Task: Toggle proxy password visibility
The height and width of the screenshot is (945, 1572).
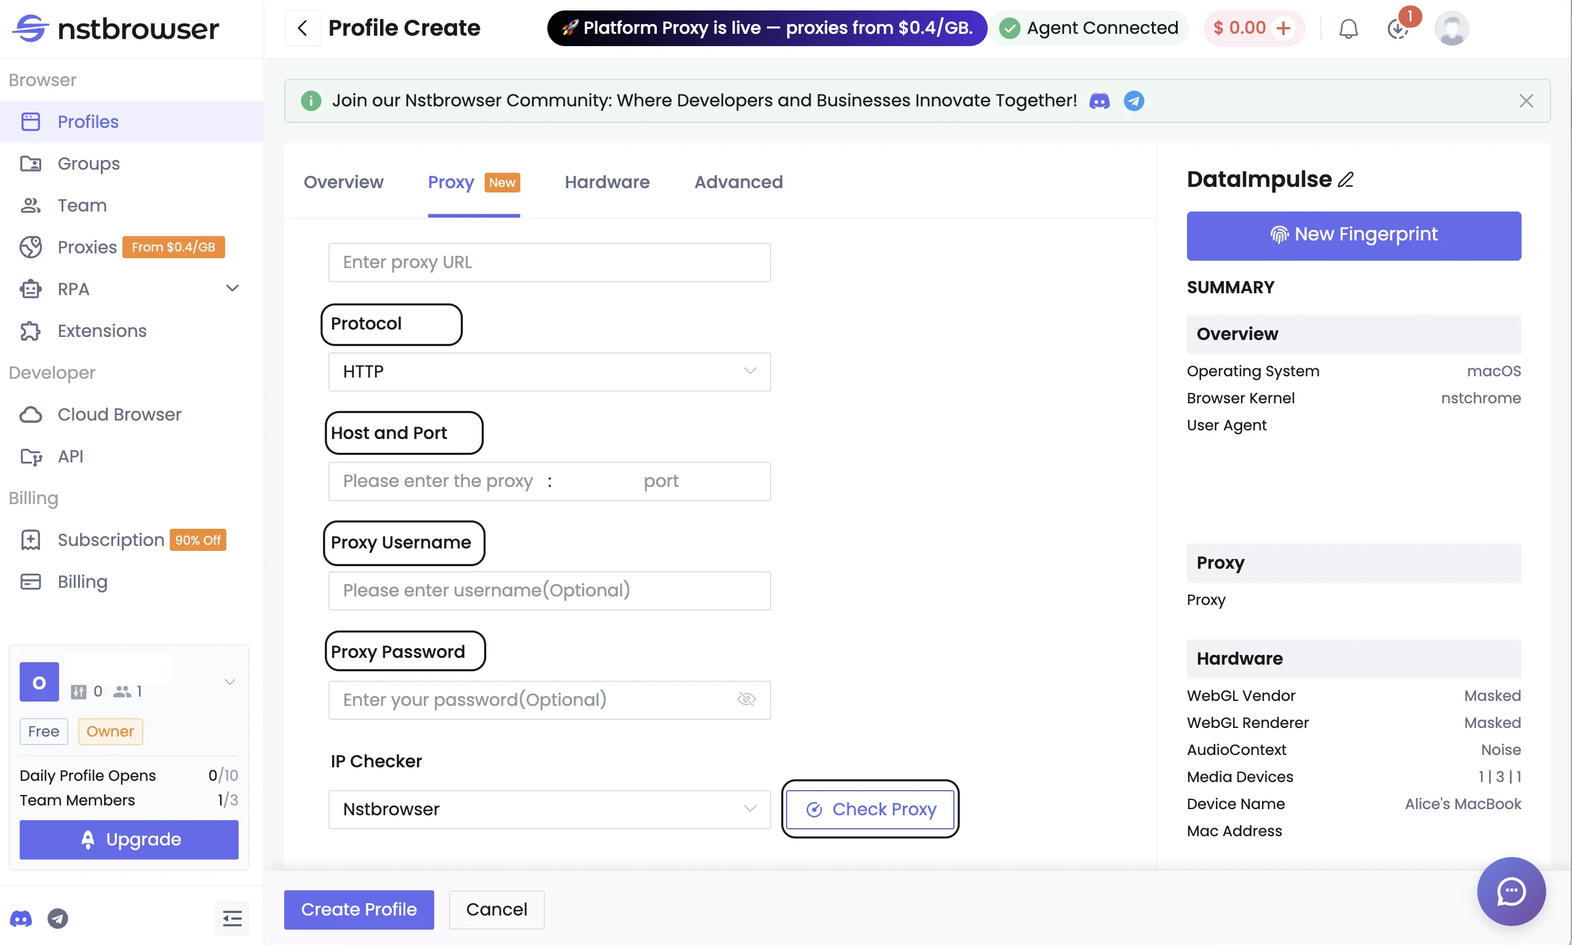Action: pos(747,699)
